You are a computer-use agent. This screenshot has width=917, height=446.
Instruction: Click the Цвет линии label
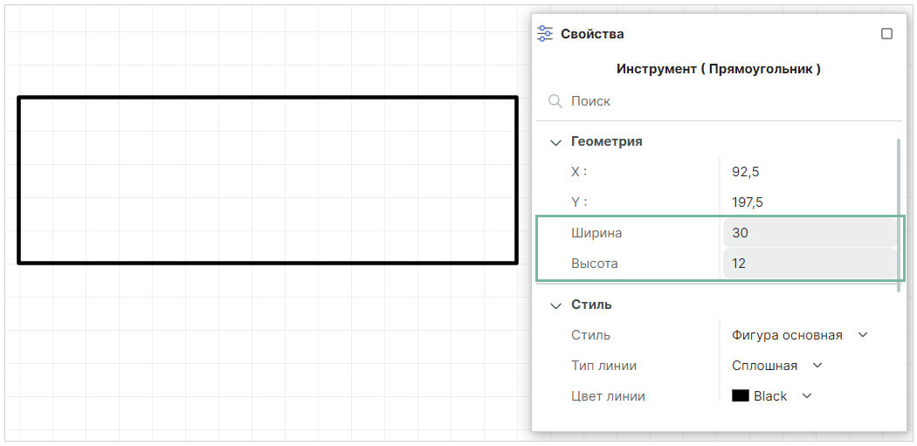click(608, 396)
